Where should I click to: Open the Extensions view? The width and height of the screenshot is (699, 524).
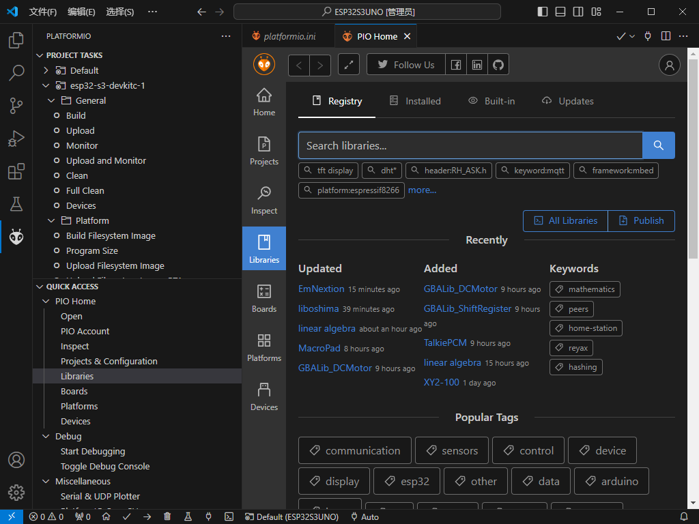pos(16,171)
